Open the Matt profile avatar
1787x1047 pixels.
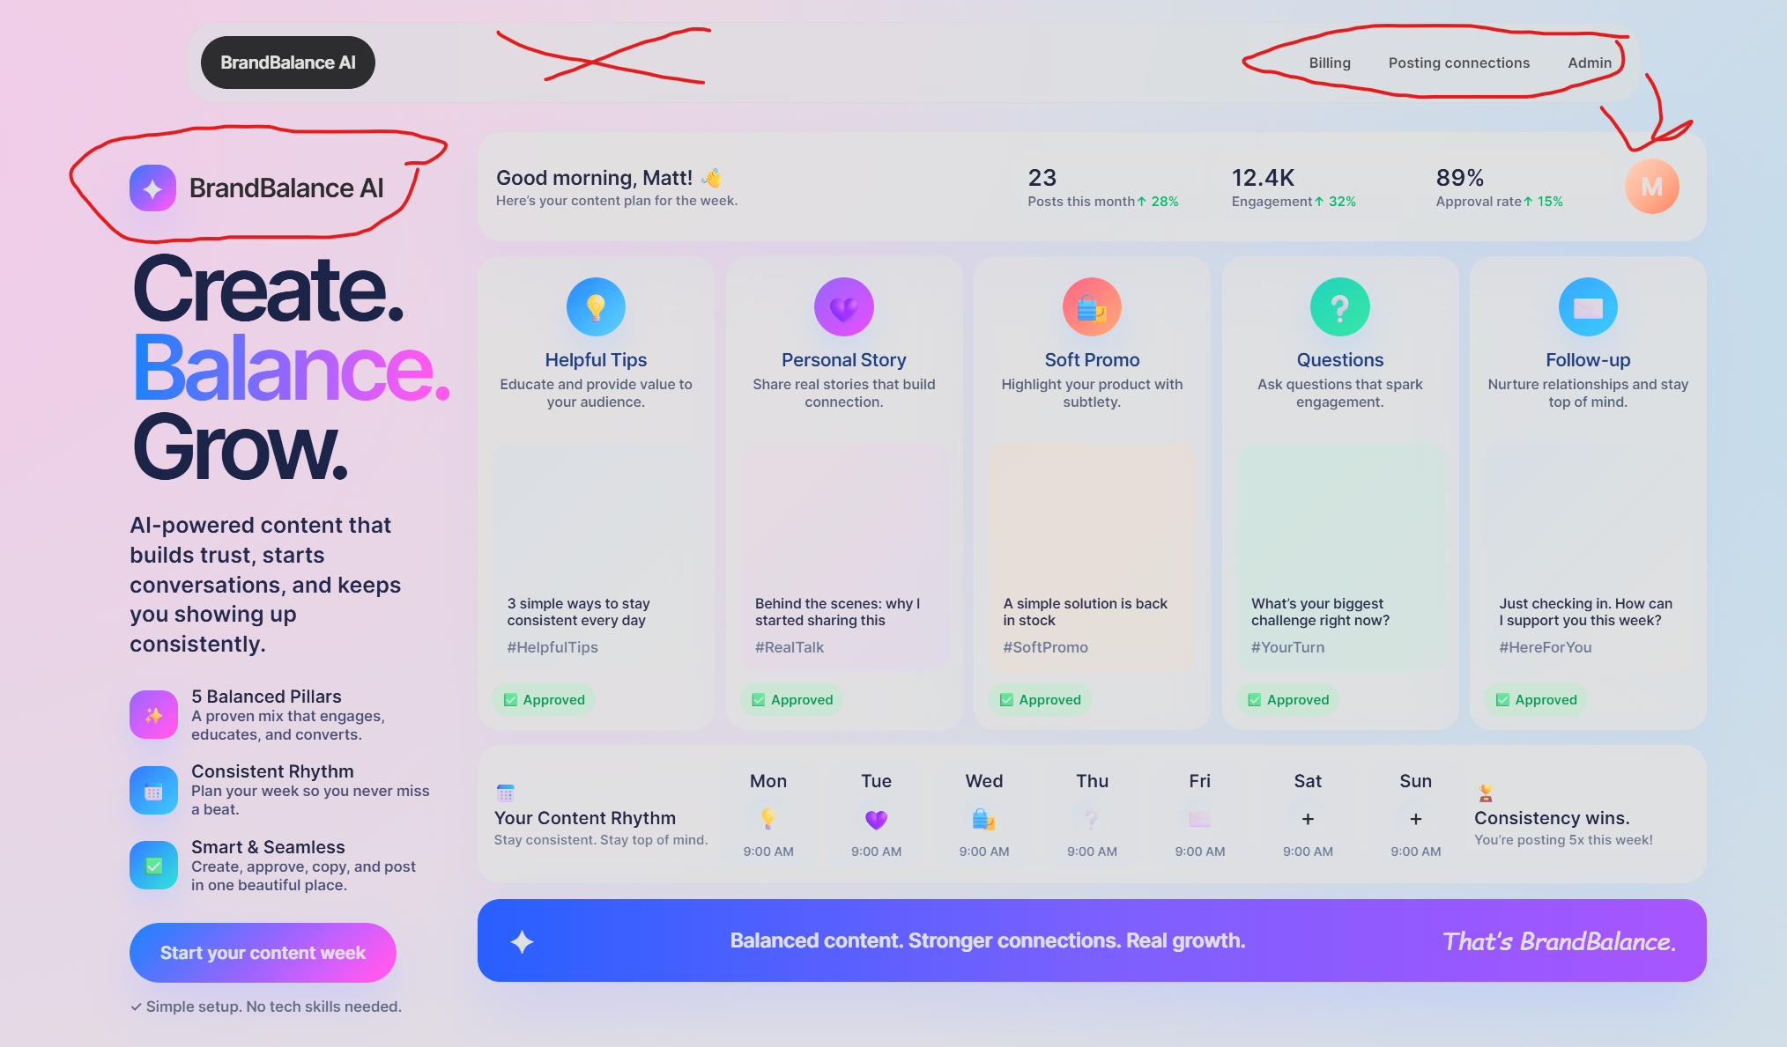pyautogui.click(x=1651, y=187)
